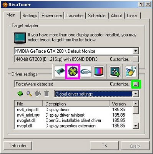The image size is (153, 154).
Task: Open system settings via graphics card icon
Action: (60, 72)
